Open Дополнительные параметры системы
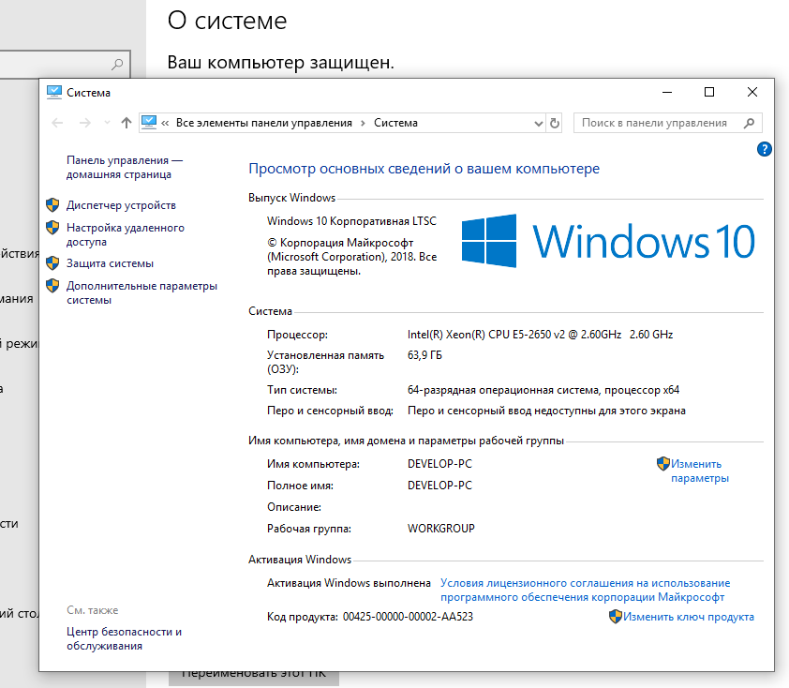Image resolution: width=789 pixels, height=688 pixels. (x=141, y=293)
